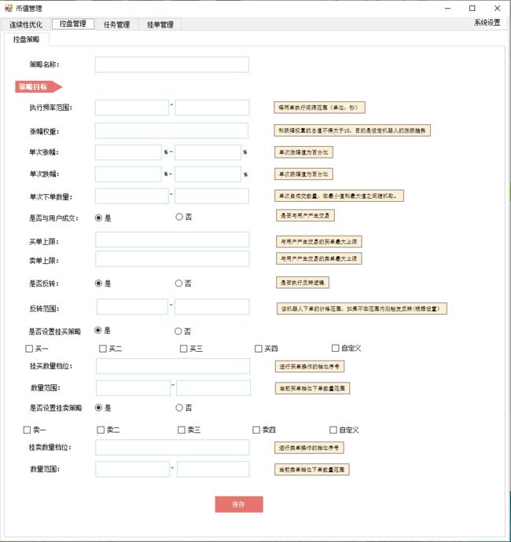Switch to the 控盘管理 tab
511x542 pixels.
[x=72, y=24]
